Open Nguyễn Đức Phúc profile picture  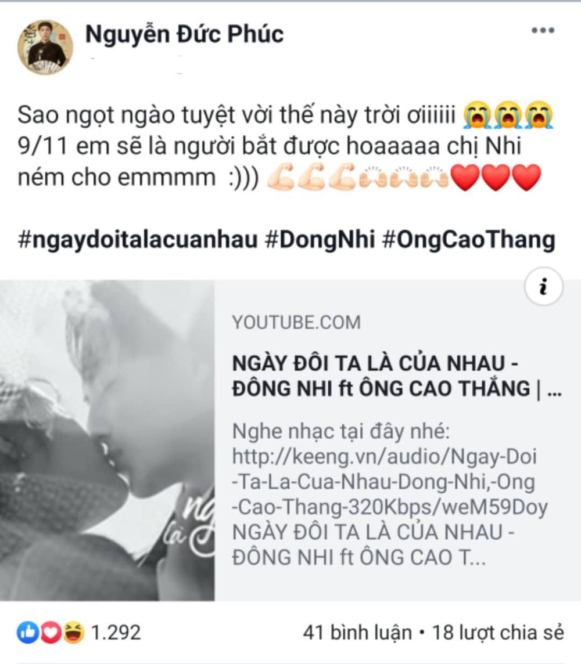coord(45,47)
